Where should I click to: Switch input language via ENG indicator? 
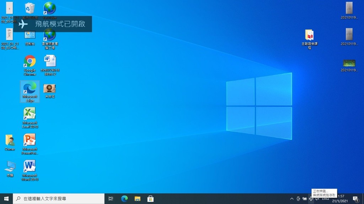point(326,199)
